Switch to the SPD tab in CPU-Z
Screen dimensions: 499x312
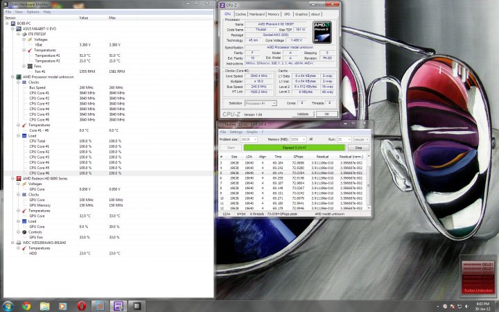287,15
